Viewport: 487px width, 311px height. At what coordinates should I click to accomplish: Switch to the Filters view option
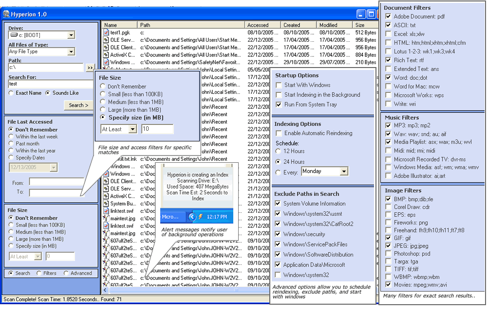click(x=39, y=273)
